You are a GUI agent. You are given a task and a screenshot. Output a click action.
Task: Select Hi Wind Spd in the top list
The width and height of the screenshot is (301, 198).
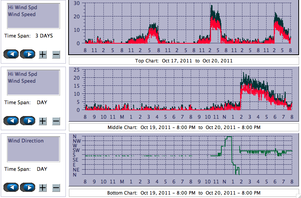(x=23, y=7)
